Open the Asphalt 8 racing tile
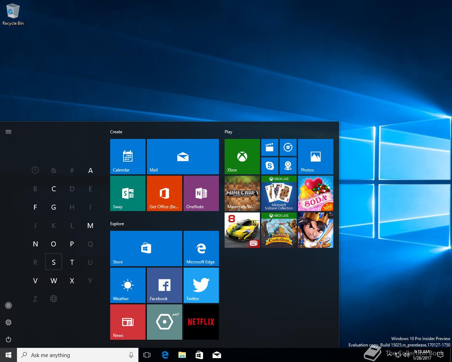Viewport: 452px width, 362px height. (242, 230)
